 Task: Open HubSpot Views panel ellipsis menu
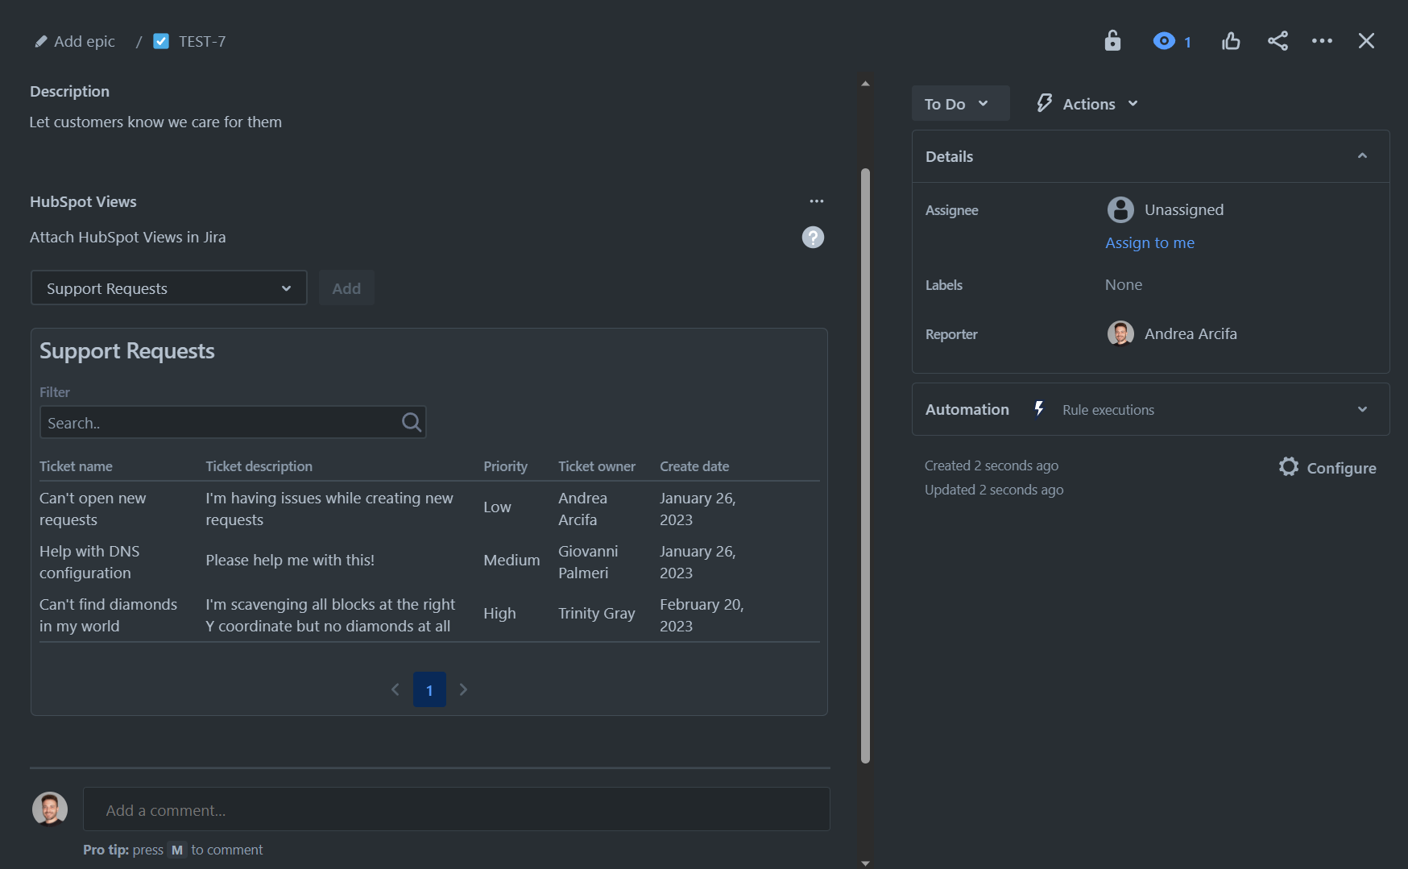click(x=817, y=201)
